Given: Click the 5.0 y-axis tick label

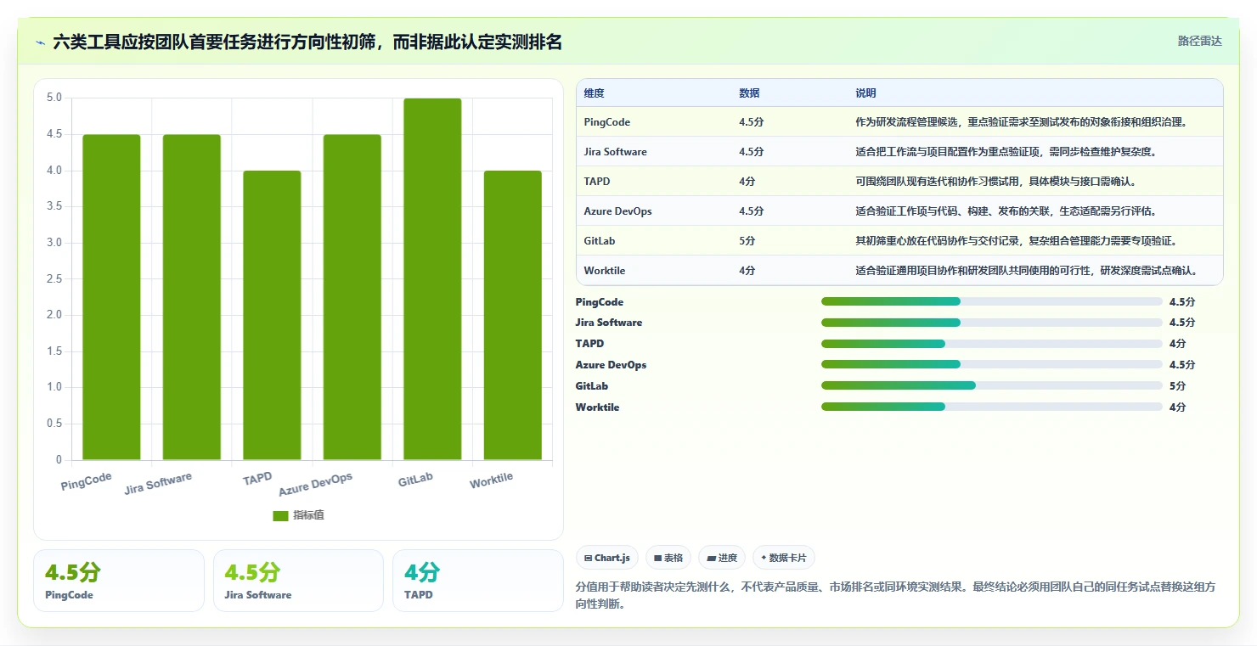Looking at the screenshot, I should [x=54, y=98].
